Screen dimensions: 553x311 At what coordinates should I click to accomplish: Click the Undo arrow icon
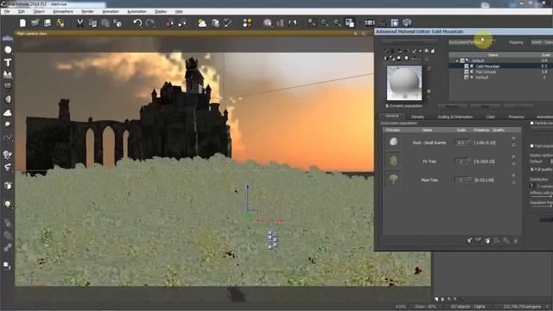(x=137, y=23)
